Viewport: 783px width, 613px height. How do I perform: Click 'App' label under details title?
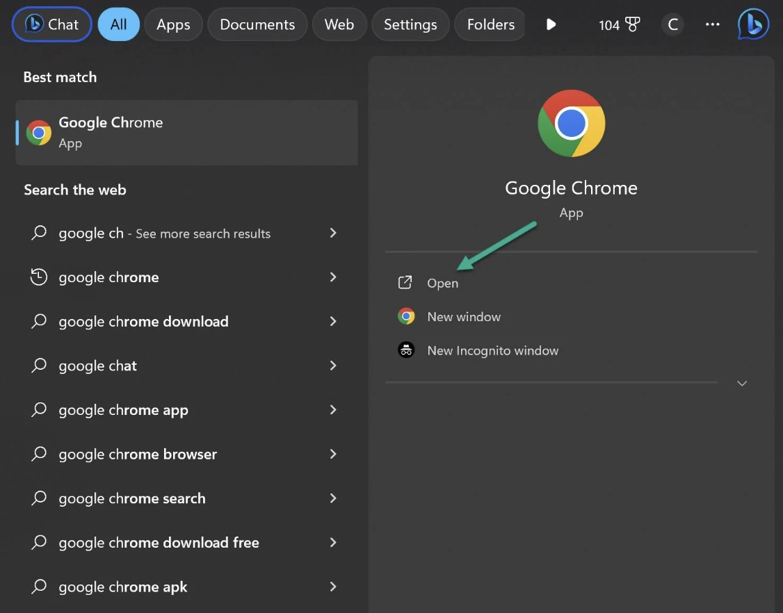coord(572,213)
